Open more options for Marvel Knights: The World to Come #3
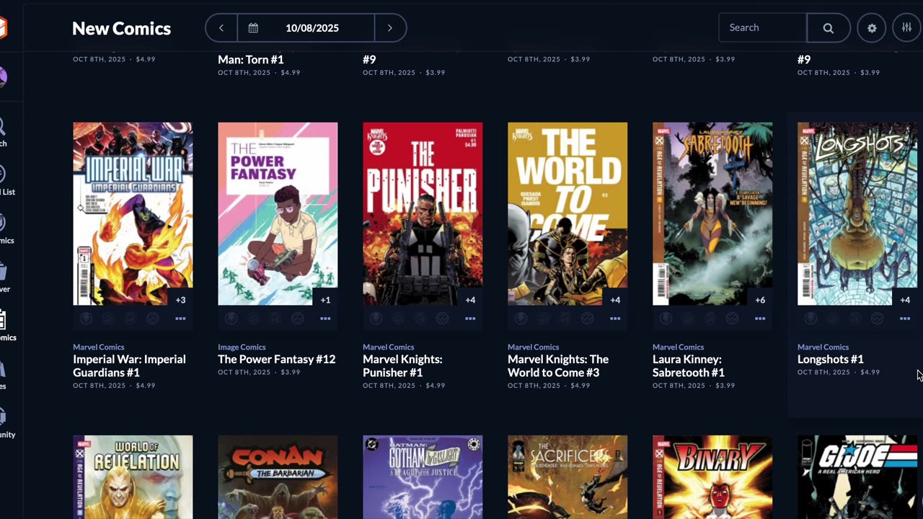 (x=615, y=319)
